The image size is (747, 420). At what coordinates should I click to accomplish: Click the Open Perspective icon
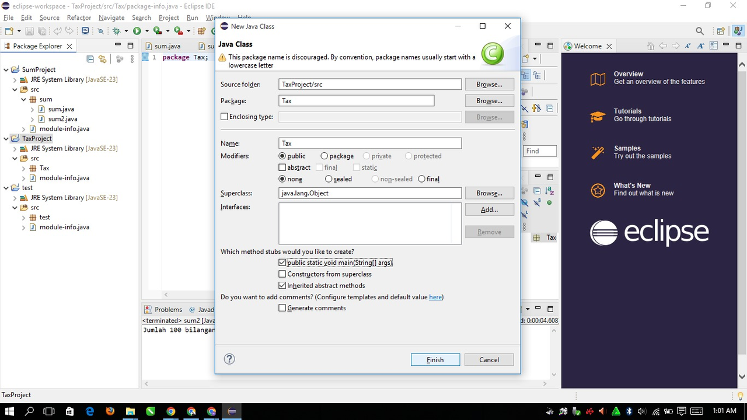[721, 31]
